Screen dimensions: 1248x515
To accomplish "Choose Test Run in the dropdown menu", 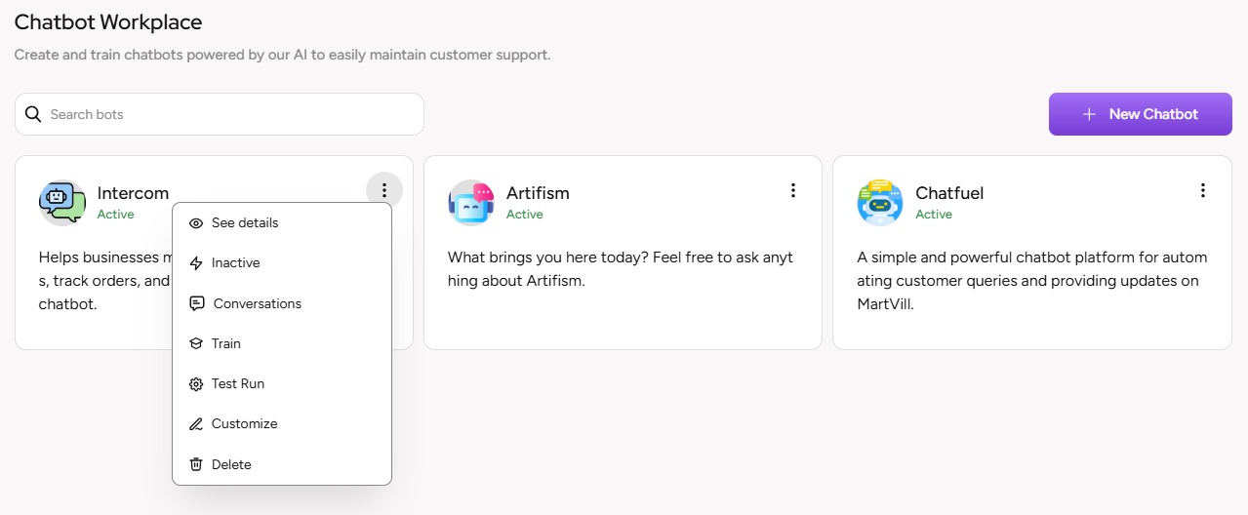I will pyautogui.click(x=237, y=384).
